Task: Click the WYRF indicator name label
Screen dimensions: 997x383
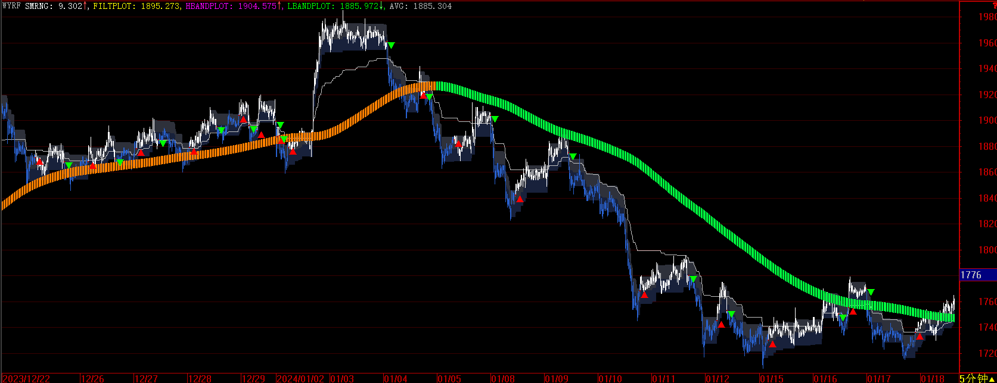Action: tap(11, 6)
